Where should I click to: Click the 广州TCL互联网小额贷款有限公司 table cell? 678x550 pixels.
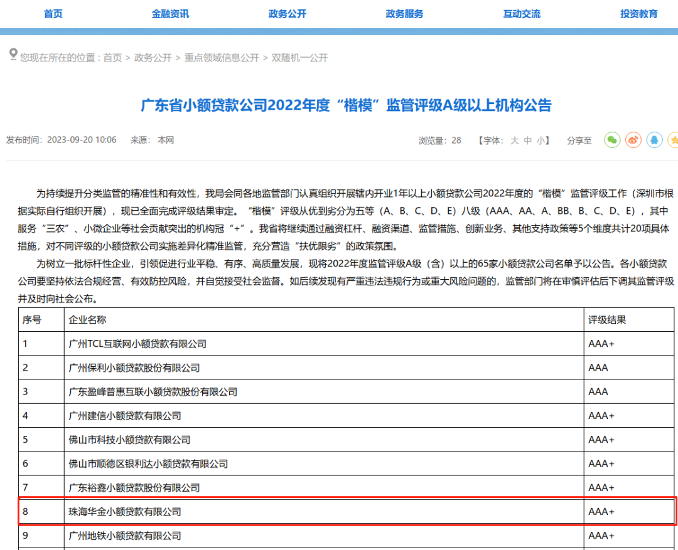pos(137,344)
